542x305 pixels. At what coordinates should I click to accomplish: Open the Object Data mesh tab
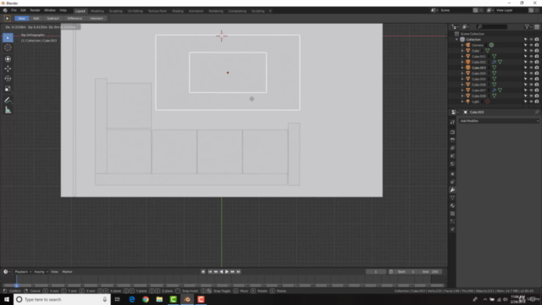click(x=452, y=197)
